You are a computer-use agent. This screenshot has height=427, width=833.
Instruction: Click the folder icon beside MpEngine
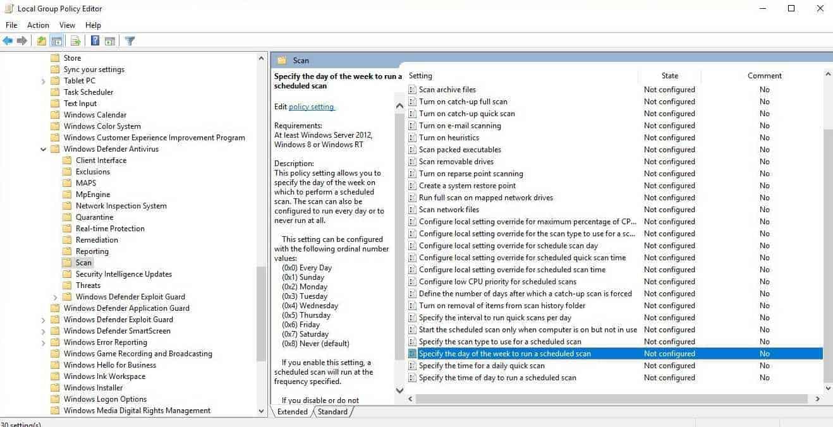pyautogui.click(x=68, y=195)
